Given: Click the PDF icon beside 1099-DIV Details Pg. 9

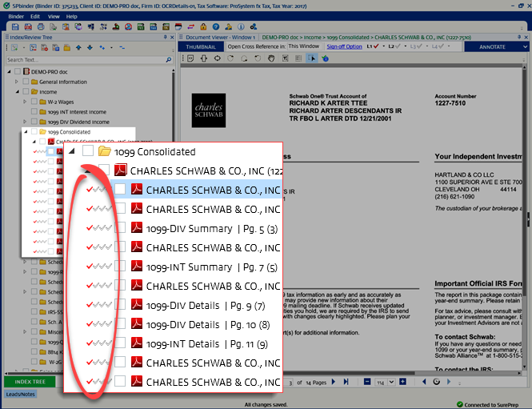Looking at the screenshot, I should pos(136,305).
